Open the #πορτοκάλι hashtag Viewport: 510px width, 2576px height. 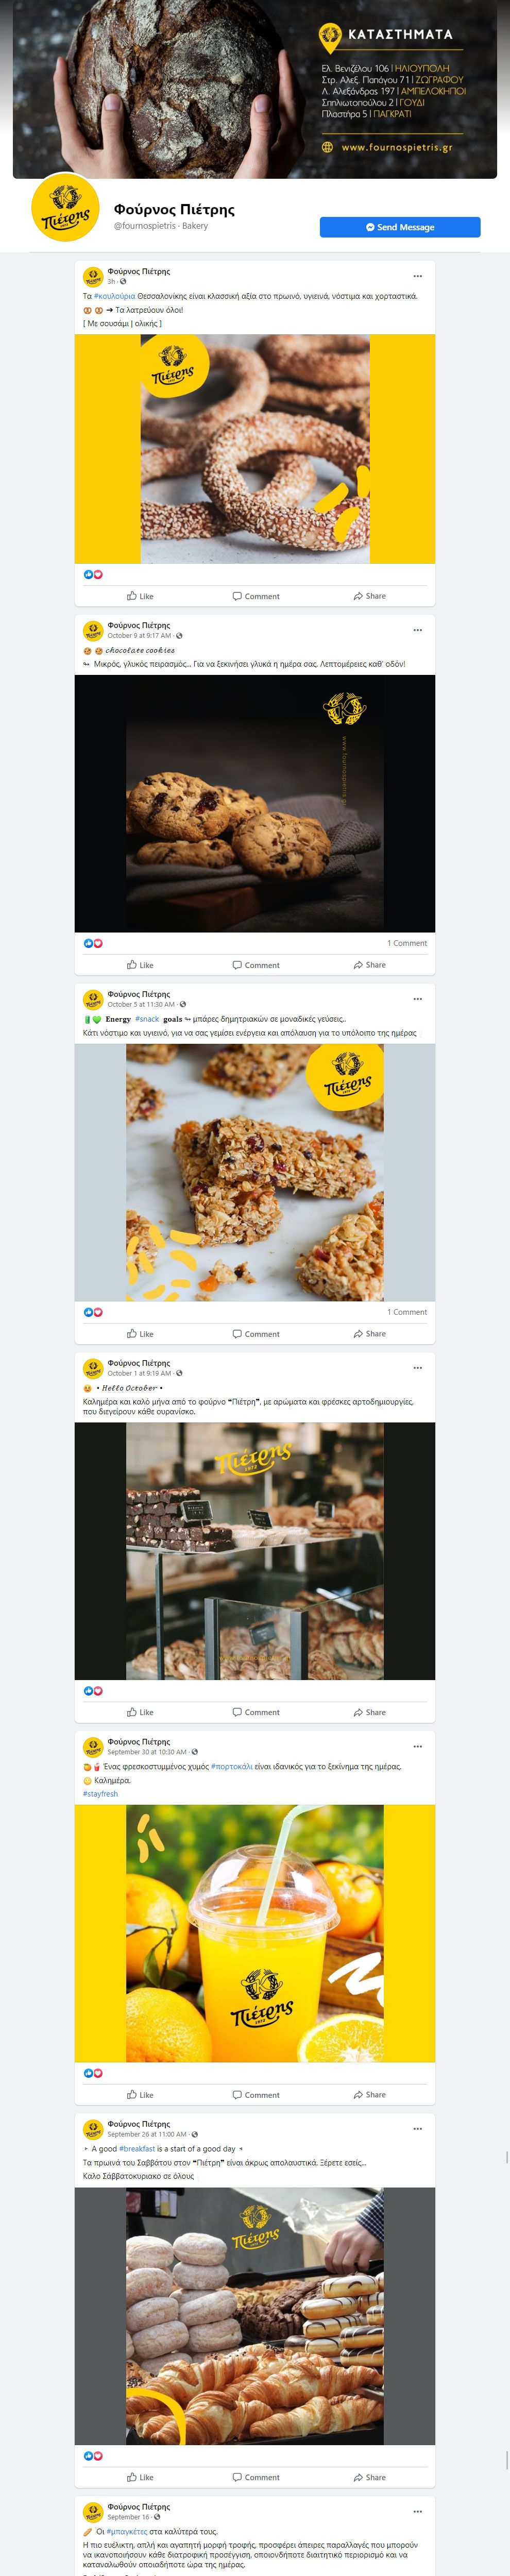[231, 1766]
